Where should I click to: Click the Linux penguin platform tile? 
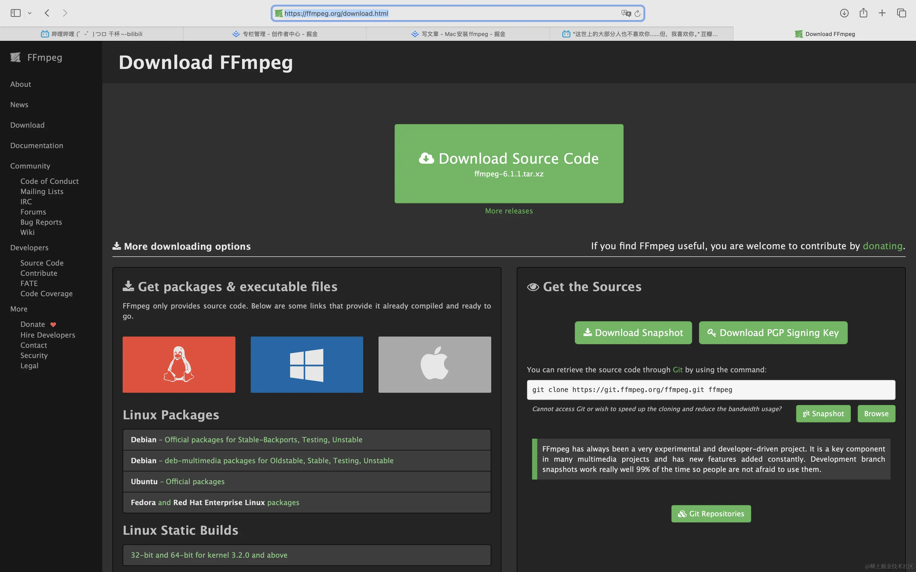[179, 364]
